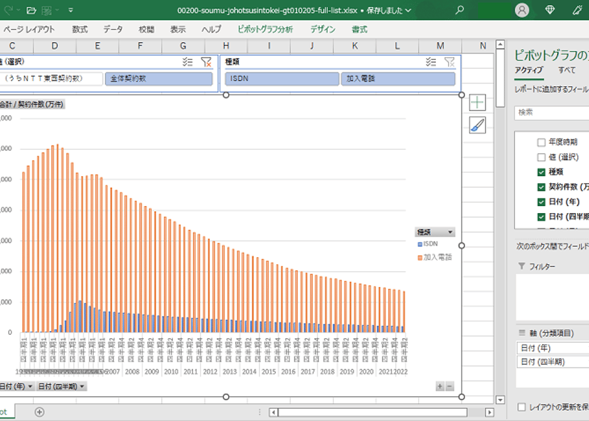Open the ページ レイアウト ribbon tab
589x421 pixels.
(29, 29)
